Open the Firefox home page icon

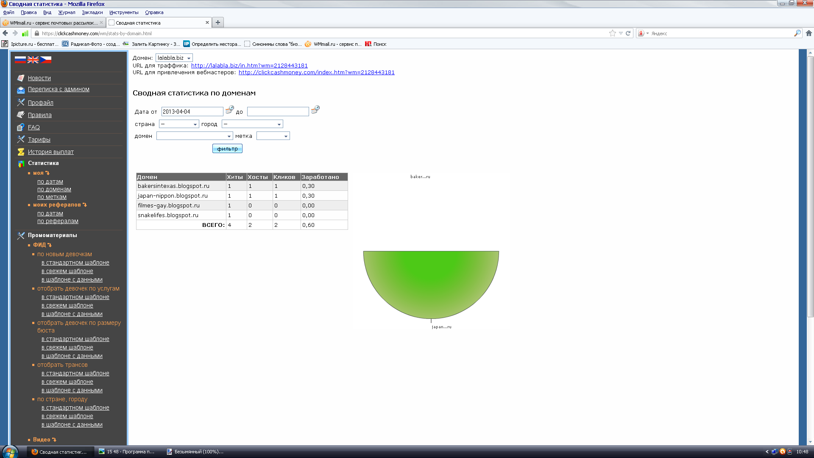pos(808,33)
